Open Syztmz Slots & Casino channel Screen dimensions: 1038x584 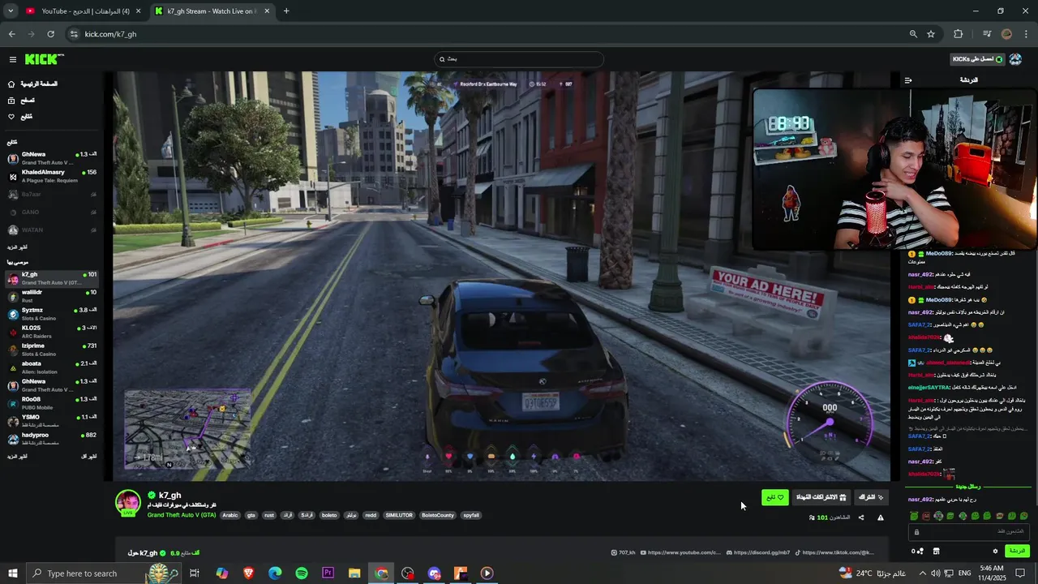click(x=52, y=313)
